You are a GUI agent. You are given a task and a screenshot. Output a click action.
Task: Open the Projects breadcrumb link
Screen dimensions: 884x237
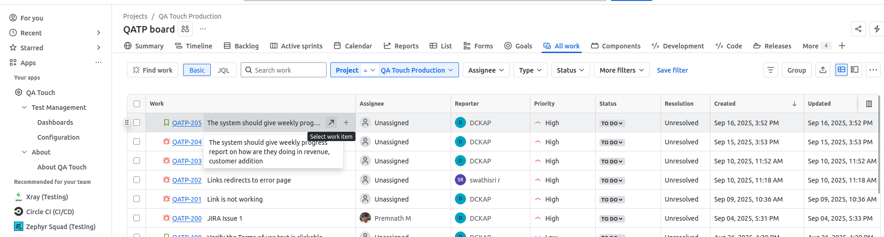(135, 16)
